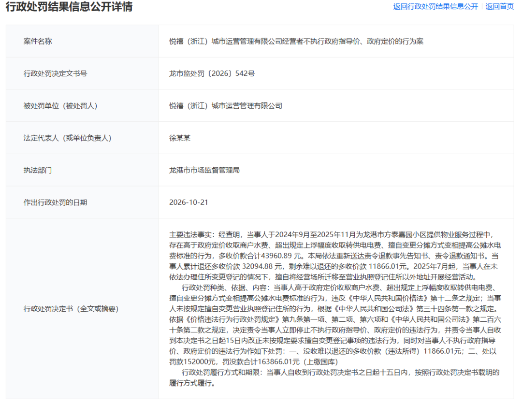The width and height of the screenshot is (522, 403).
Task: Select the 作出行政处罚的日期 label
Action: [55, 202]
